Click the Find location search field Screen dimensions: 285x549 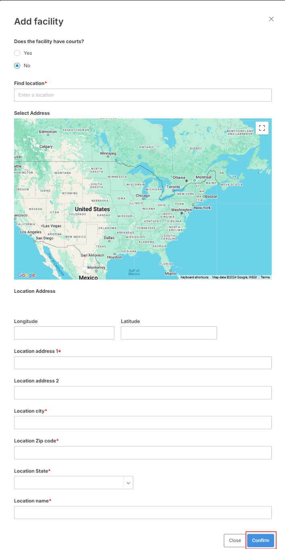[x=142, y=95]
